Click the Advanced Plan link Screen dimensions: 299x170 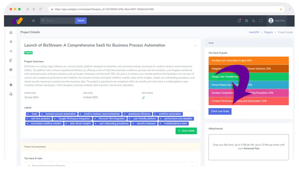[x=251, y=149]
